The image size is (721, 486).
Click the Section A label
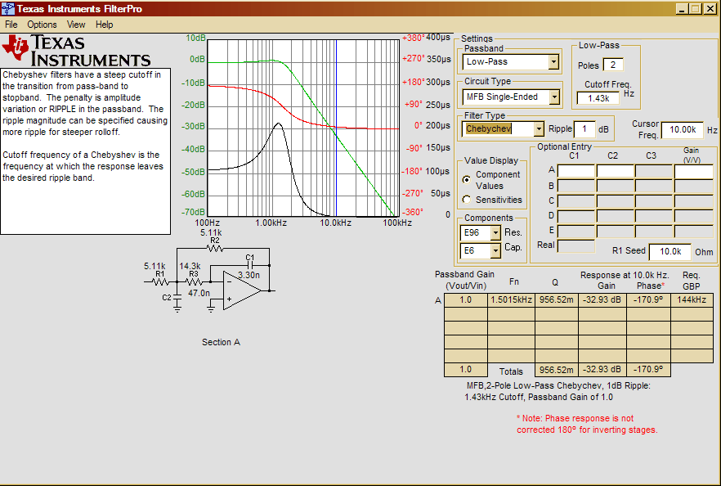point(222,342)
